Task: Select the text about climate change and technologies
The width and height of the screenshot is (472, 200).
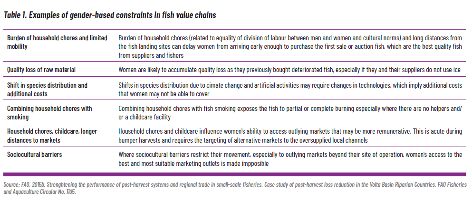Action: [x=290, y=90]
